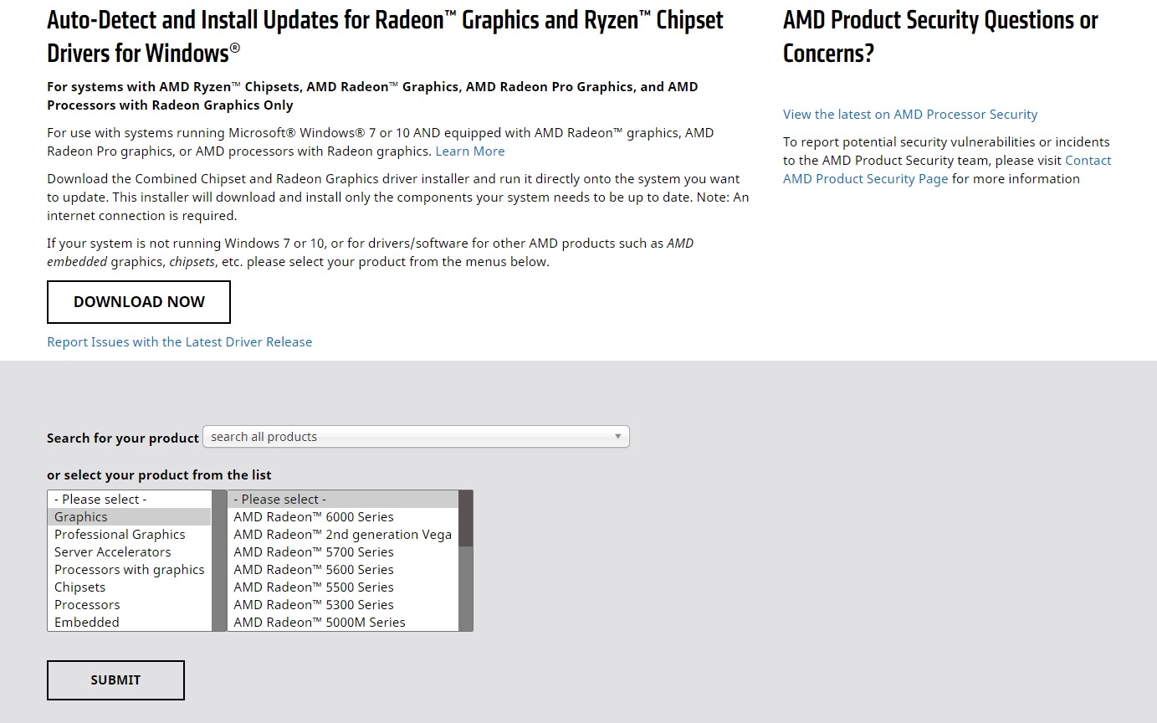Click the arrow on the product search combo box
The width and height of the screenshot is (1157, 723).
point(617,437)
